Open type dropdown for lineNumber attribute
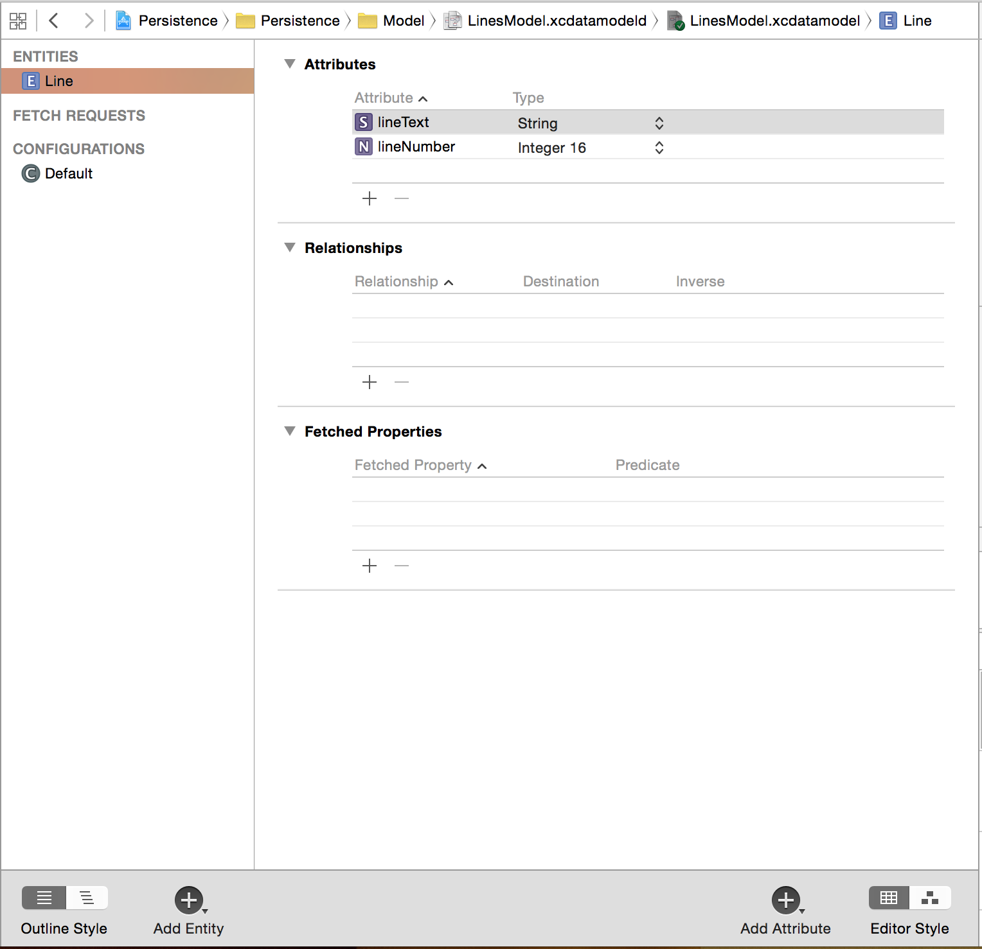This screenshot has height=949, width=982. click(659, 147)
